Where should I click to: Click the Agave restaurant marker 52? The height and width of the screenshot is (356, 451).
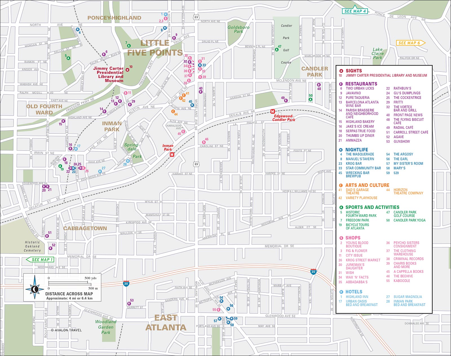50,248
